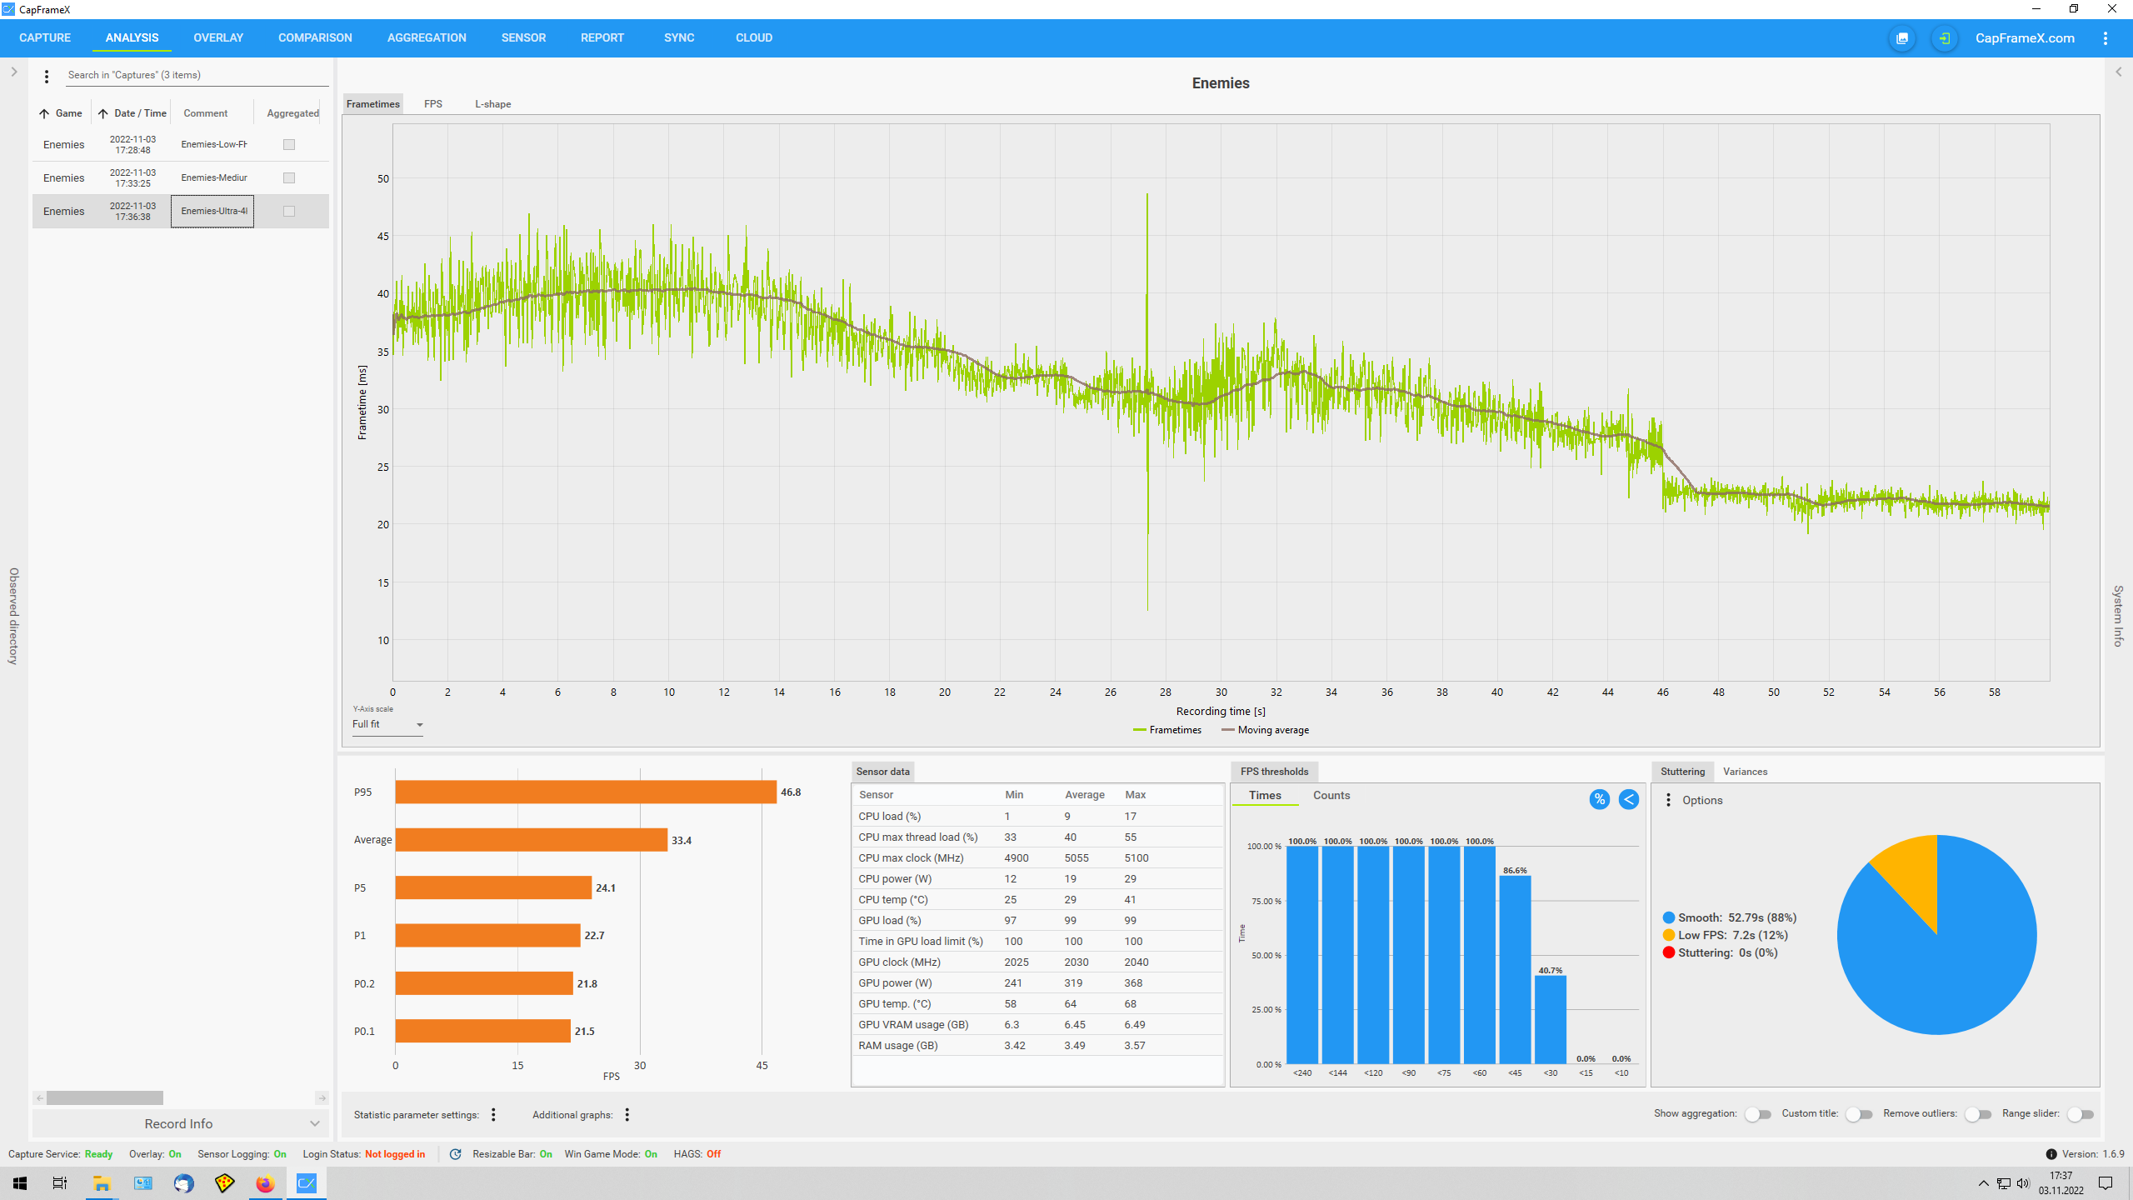Open the header three-dot overflow menu
This screenshot has width=2133, height=1200.
pyautogui.click(x=2106, y=38)
